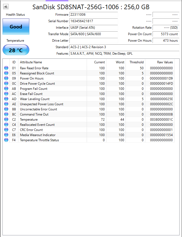Viewport: 182px width, 237px height.
Task: Click the status icon for Wear Leveling Count
Action: pos(6,99)
